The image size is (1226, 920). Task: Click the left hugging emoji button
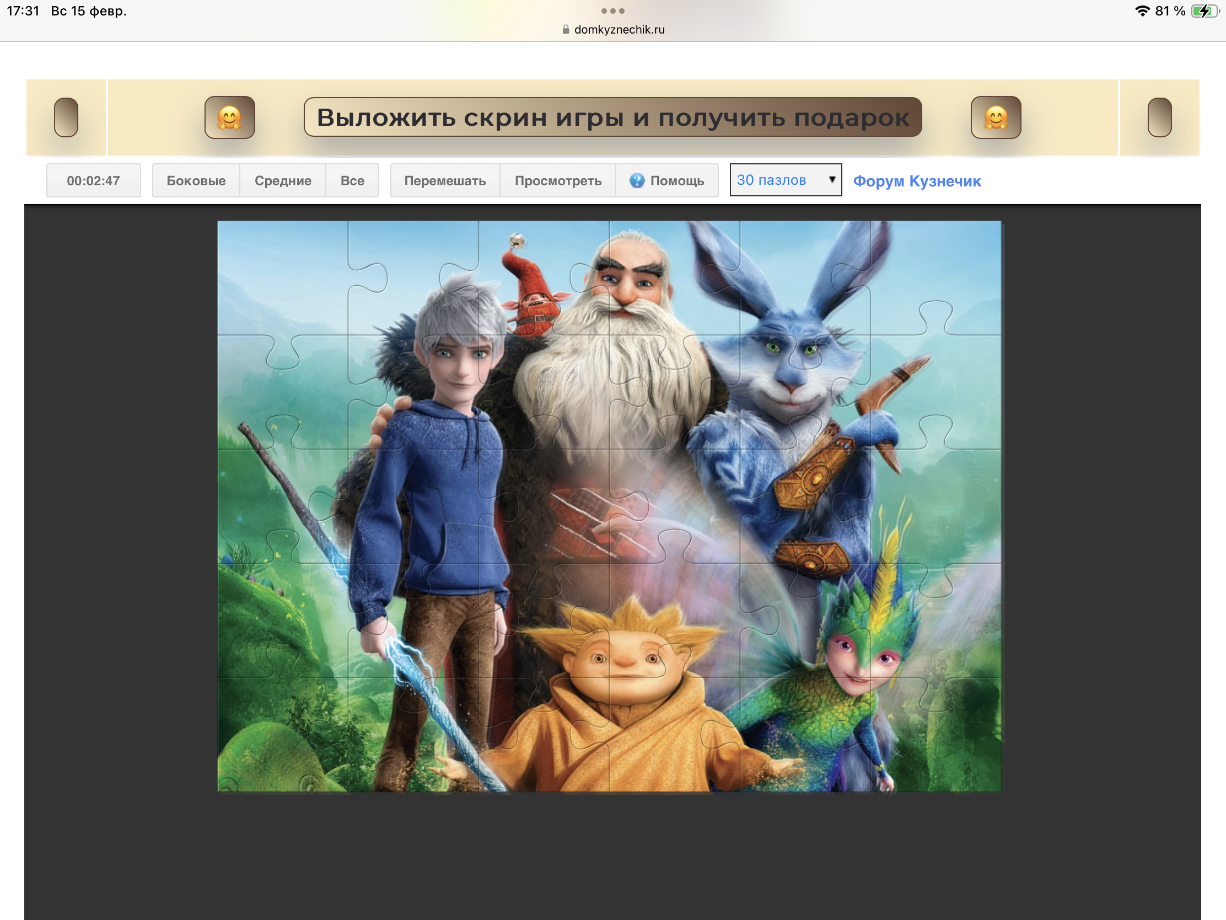coord(229,117)
